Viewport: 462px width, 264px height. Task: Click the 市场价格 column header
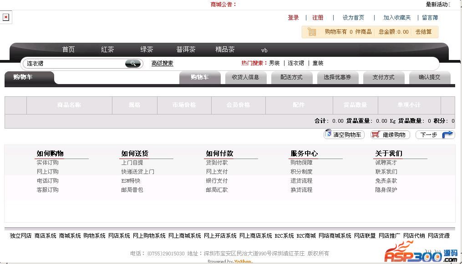coord(184,105)
